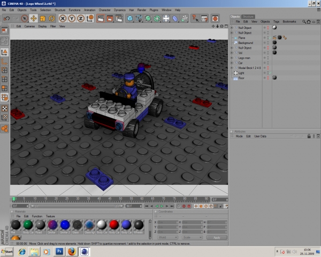Switch to Edges mode in left palette
The height and width of the screenshot is (257, 321).
(x=4, y=79)
